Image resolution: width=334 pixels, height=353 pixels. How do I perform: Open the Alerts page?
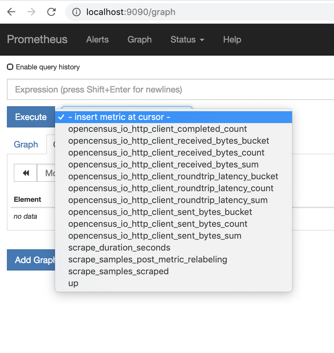pos(97,40)
